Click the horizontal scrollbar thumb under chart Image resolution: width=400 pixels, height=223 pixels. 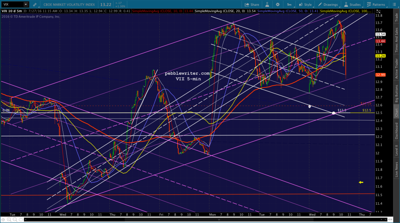click(219, 219)
